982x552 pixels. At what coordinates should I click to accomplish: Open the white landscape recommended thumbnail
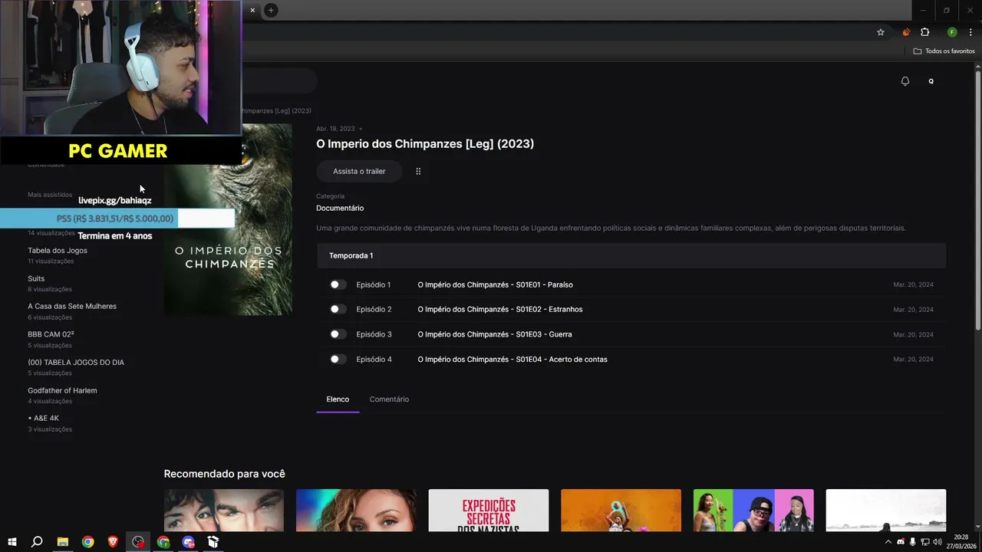pyautogui.click(x=886, y=510)
